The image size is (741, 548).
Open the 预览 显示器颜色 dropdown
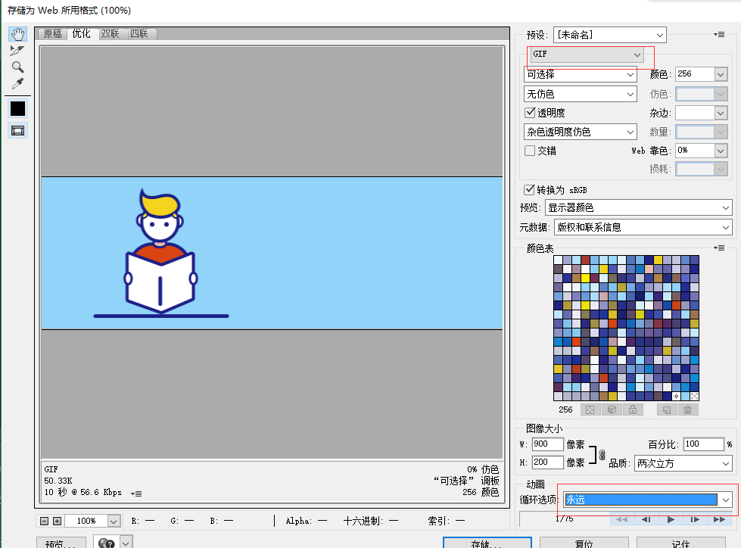point(639,207)
